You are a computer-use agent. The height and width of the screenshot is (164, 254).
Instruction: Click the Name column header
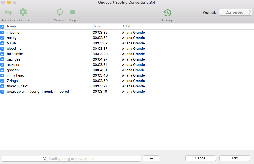[x=11, y=26]
